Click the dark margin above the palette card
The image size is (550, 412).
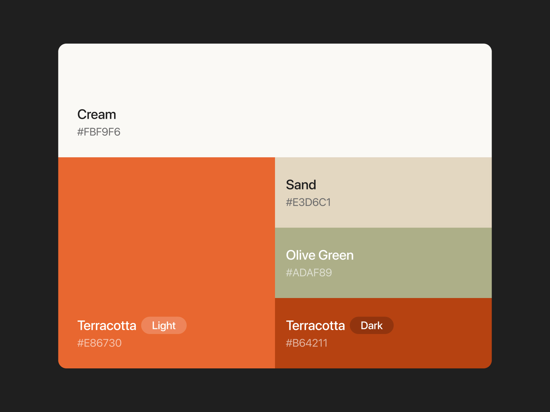275,21
